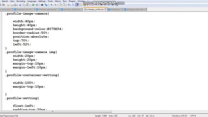Open the Tools menu
208x117 pixels.
(x=50, y=1)
